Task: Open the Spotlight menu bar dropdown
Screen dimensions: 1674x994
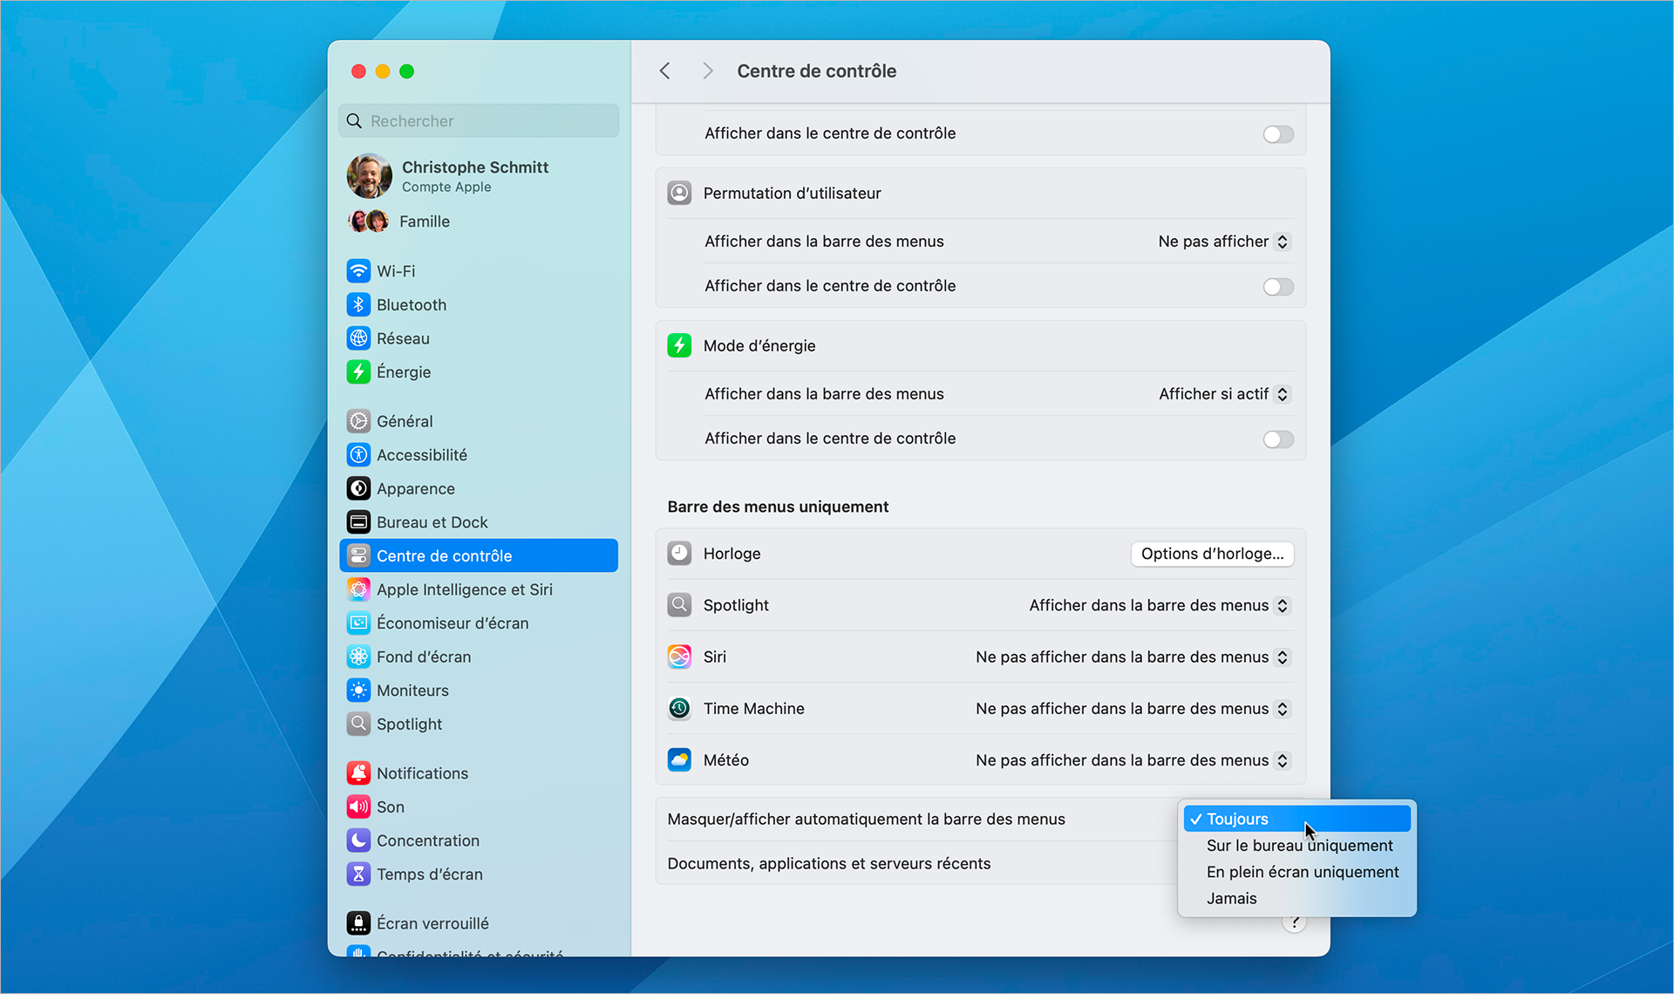Action: point(1157,605)
